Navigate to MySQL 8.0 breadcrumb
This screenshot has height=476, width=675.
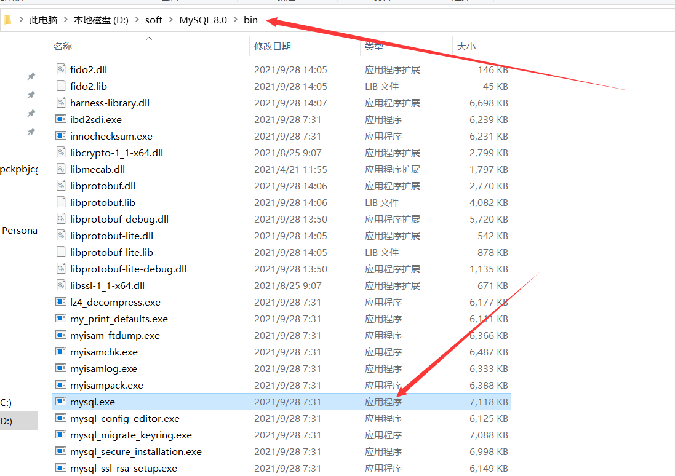pyautogui.click(x=203, y=20)
